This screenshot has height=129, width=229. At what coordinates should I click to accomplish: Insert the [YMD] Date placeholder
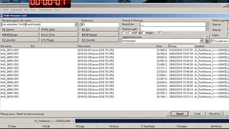(x=59, y=29)
